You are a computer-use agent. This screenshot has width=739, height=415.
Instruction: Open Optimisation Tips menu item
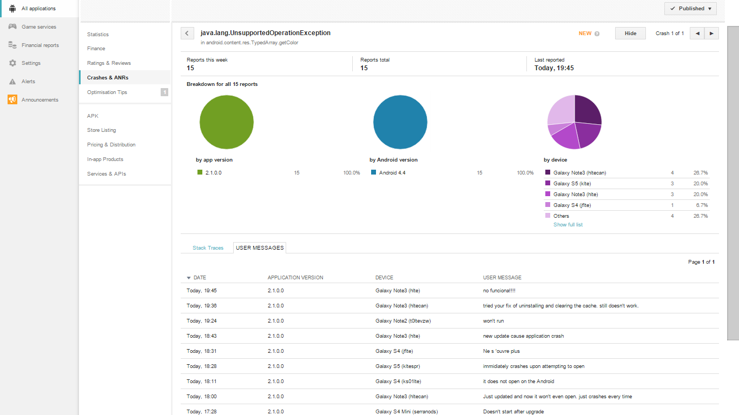click(107, 92)
